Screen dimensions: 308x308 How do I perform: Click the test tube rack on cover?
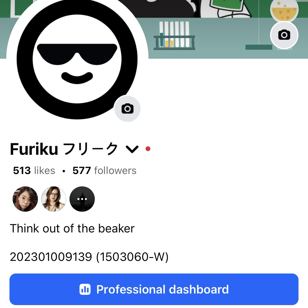[174, 35]
